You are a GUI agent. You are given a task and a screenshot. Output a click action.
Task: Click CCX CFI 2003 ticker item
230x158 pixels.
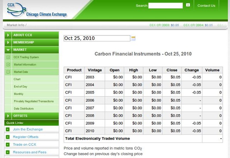coord(164,25)
